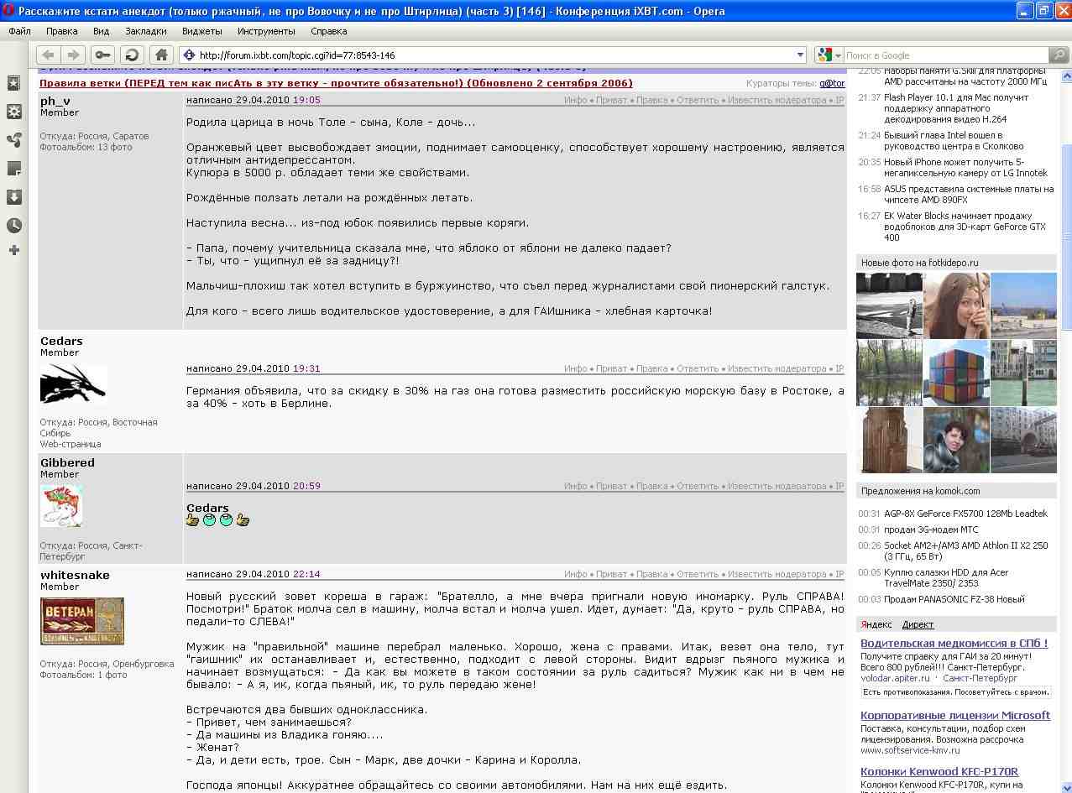Screen dimensions: 1072x793
Task: Open AGP-8X GeForce FX5700 offer
Action: coord(965,514)
